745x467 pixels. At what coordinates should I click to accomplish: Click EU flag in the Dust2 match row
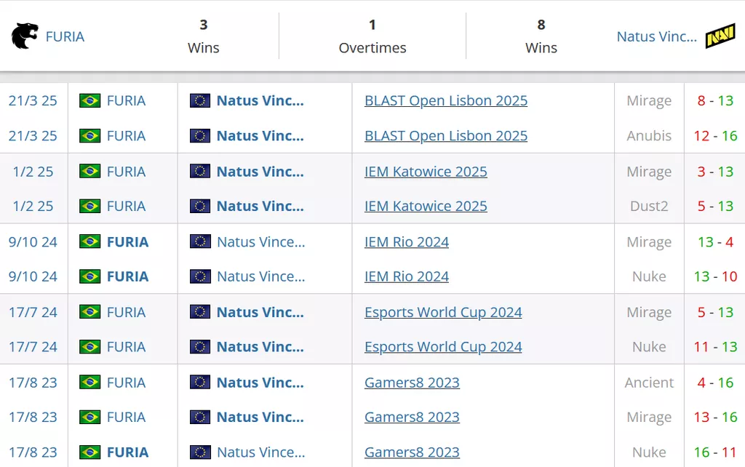tap(200, 207)
